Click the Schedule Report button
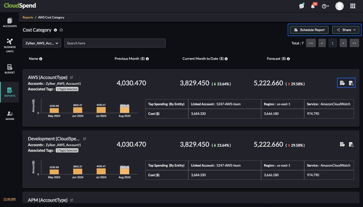 309,30
